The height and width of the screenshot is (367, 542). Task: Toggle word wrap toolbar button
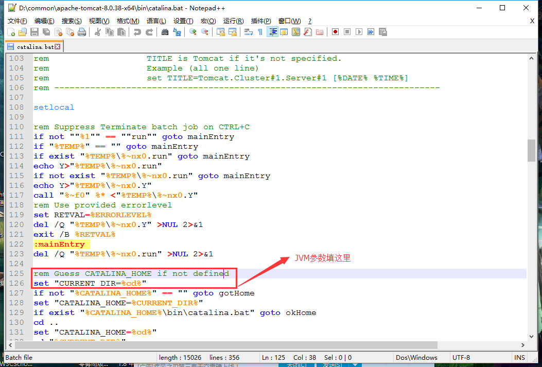[249, 32]
